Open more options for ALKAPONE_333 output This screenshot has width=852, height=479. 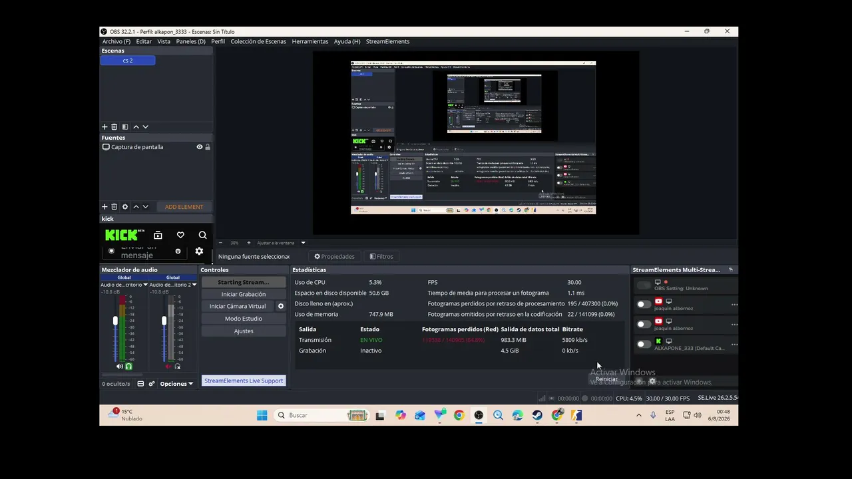coord(734,345)
